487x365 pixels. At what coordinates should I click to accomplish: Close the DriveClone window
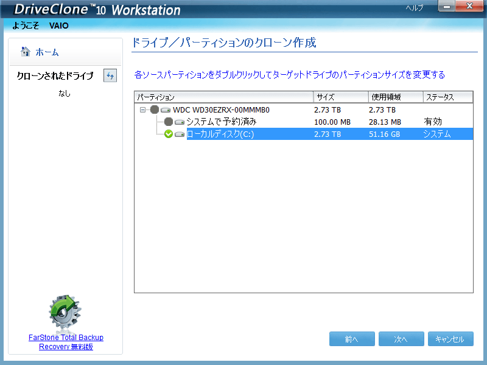click(469, 6)
